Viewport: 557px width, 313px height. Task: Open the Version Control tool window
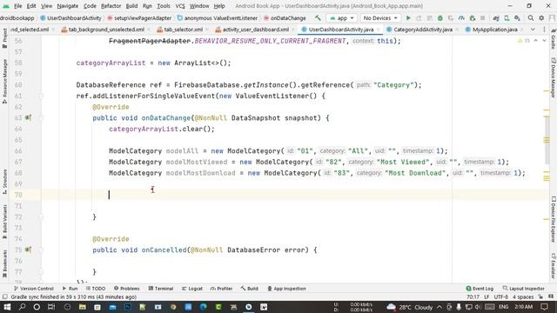(x=34, y=289)
